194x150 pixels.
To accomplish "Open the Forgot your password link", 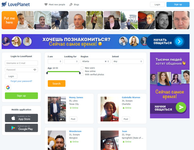I will tap(21, 81).
